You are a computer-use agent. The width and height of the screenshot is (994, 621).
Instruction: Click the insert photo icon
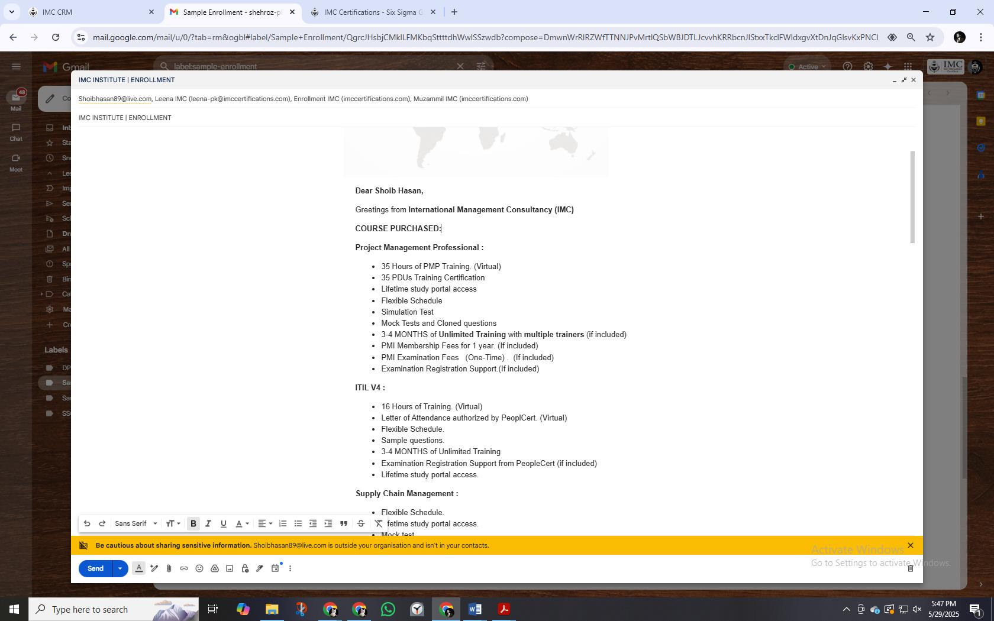pyautogui.click(x=230, y=568)
